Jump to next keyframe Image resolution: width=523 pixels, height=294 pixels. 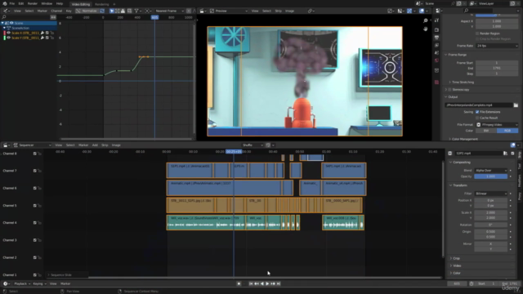pyautogui.click(x=273, y=283)
